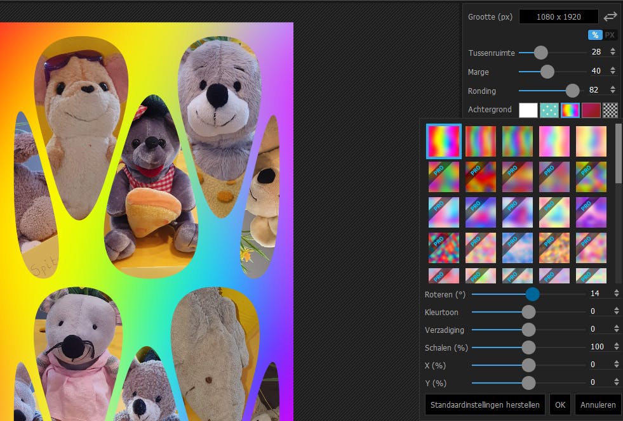Select the rainbow gradient background option
The height and width of the screenshot is (421, 623).
(570, 110)
